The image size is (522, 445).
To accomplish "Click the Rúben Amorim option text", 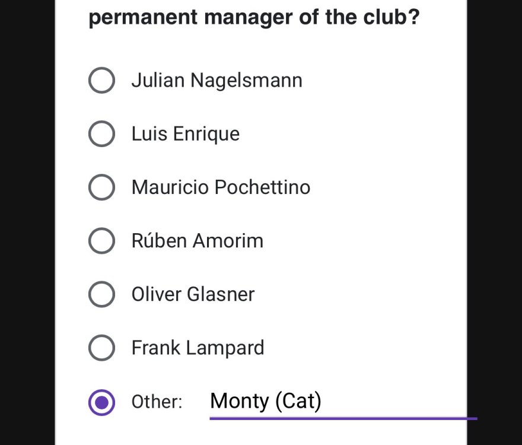I will click(197, 240).
